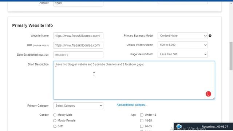
Task: Click the red grammar checker icon in description
Action: [208, 94]
